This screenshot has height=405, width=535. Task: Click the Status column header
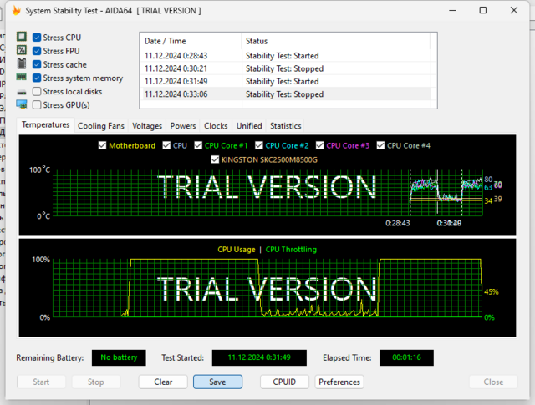coord(336,41)
